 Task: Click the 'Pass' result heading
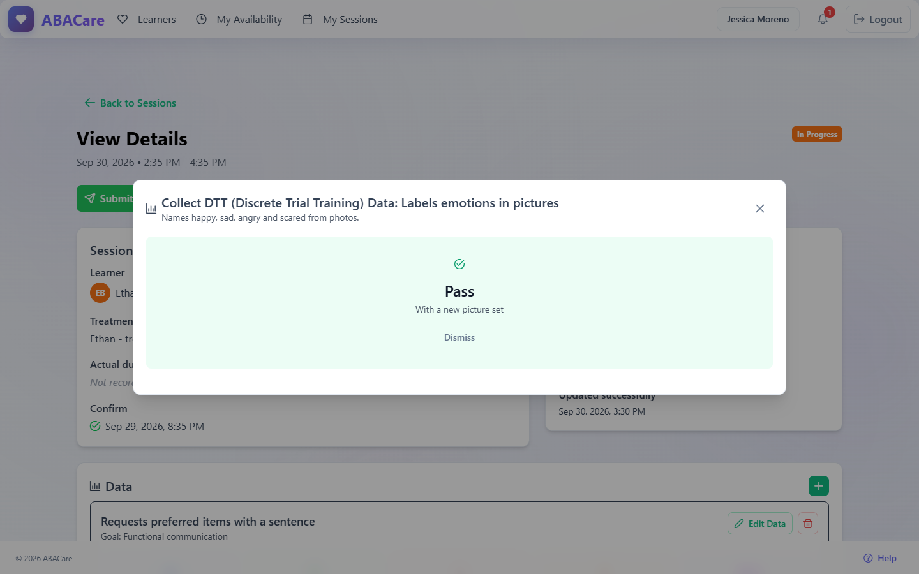pos(459,291)
